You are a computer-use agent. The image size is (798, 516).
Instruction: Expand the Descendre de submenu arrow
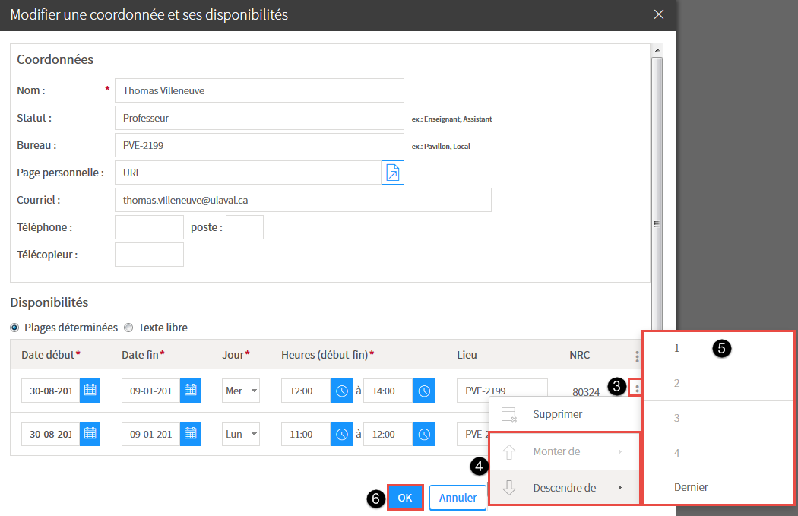620,488
